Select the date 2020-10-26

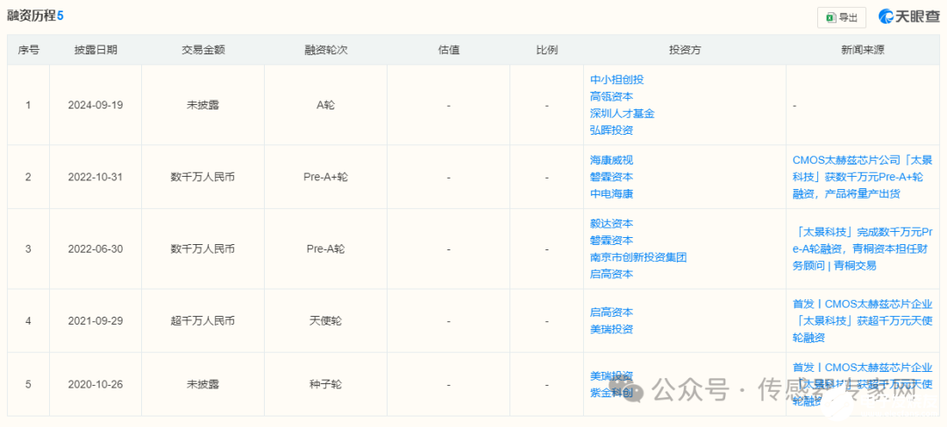[x=96, y=384]
